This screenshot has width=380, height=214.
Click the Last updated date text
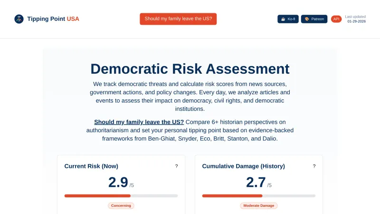tap(356, 21)
